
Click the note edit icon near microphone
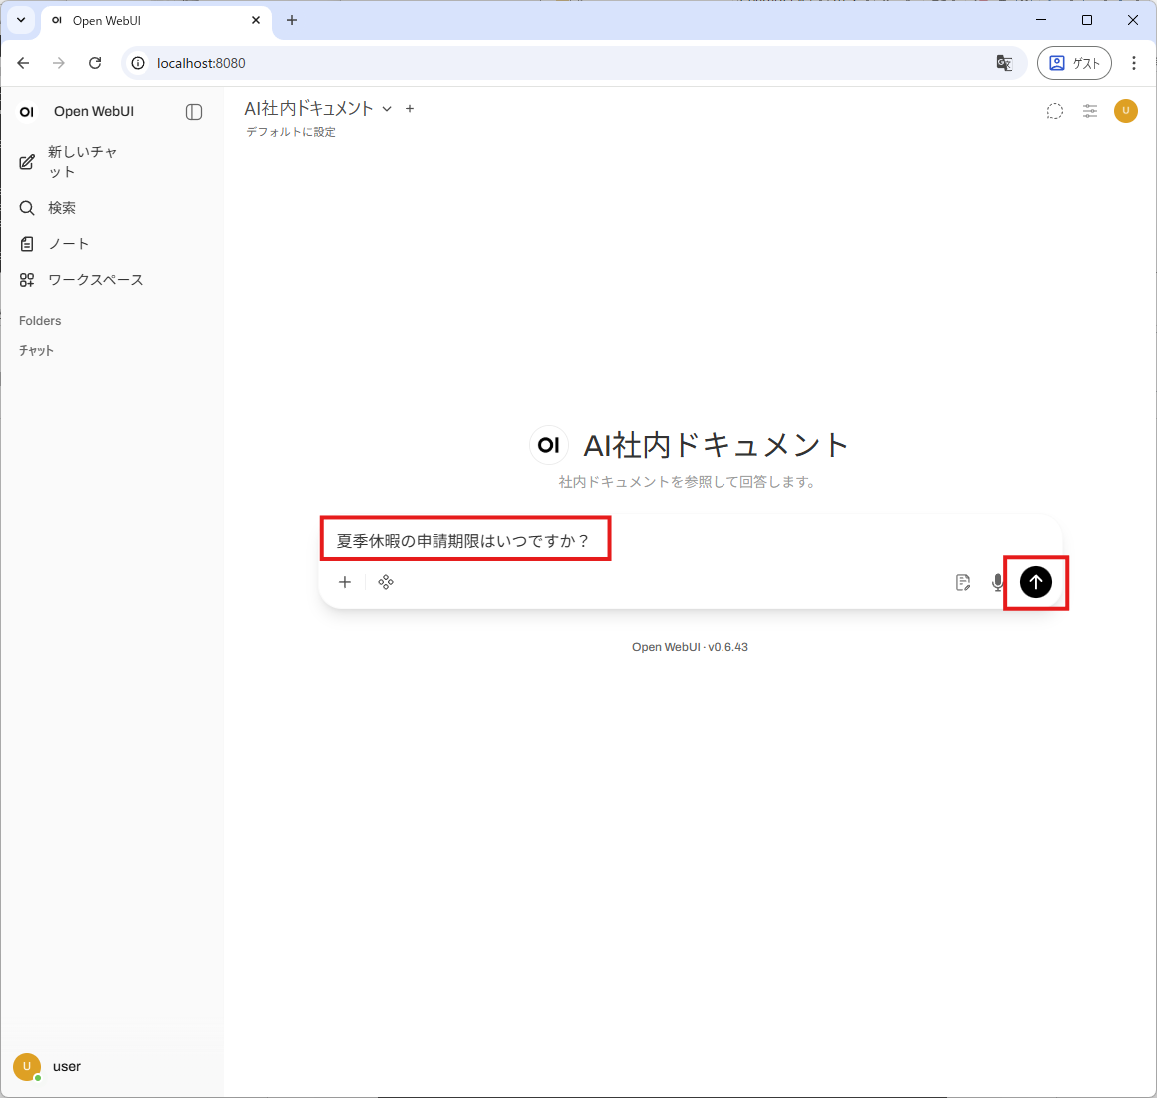tap(962, 582)
